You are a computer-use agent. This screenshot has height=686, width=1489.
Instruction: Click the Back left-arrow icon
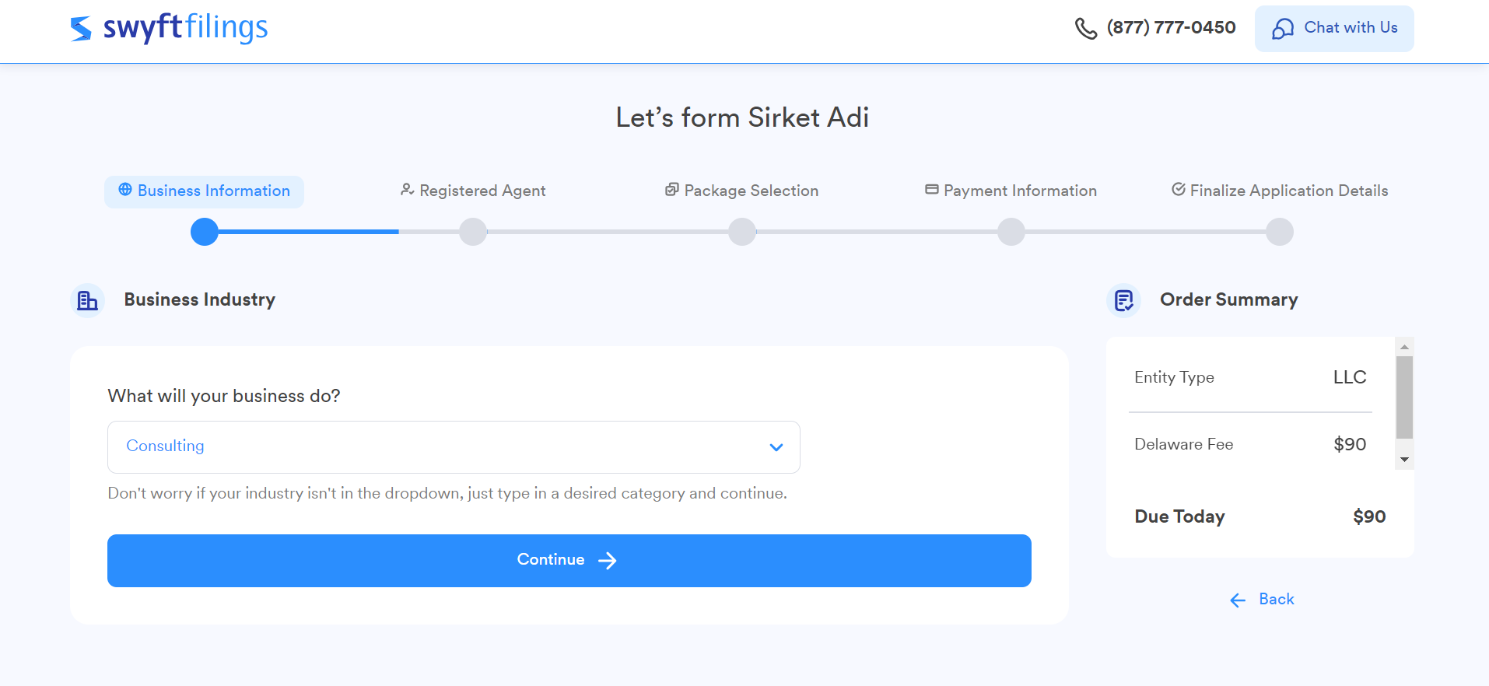coord(1238,600)
